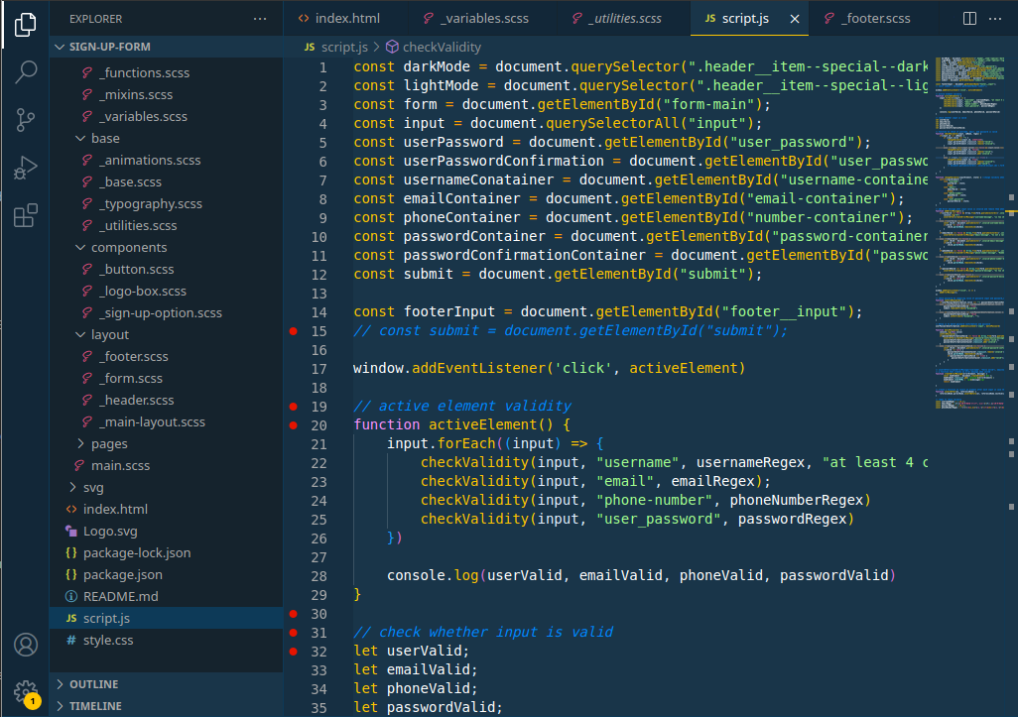Open the Search view icon
Viewport: 1018px width, 717px height.
26,71
